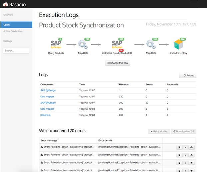Click retry play icon in second error row
This screenshot has height=172, width=207.
[185, 155]
